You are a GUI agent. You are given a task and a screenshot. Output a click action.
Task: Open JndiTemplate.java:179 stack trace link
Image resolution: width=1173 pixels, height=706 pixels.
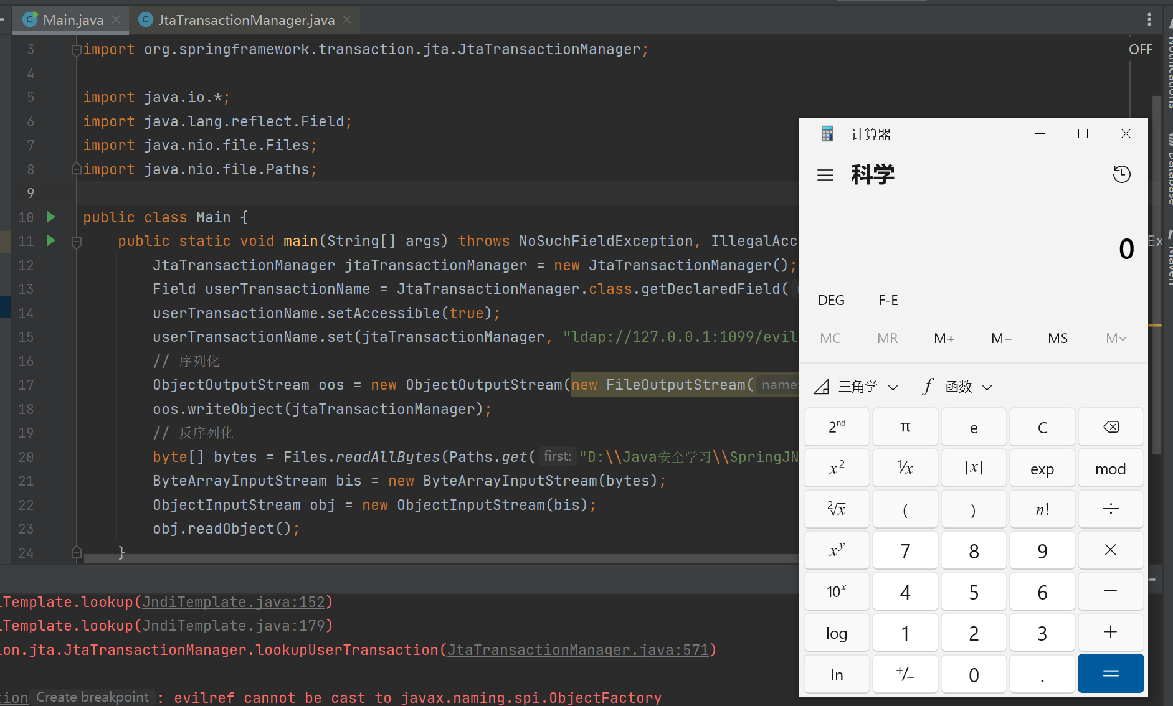[234, 626]
